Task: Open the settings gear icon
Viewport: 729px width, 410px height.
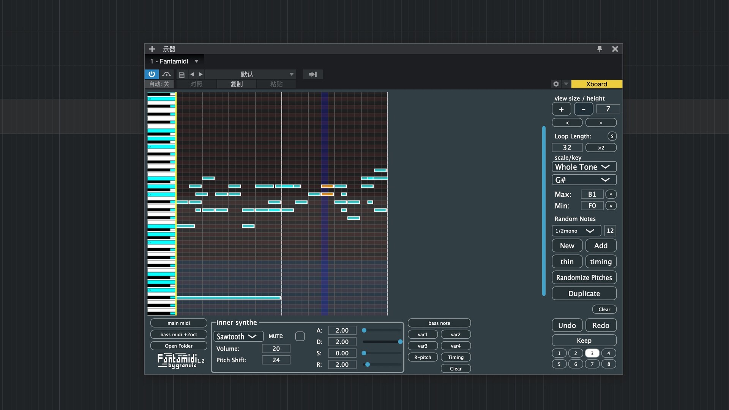Action: point(556,84)
